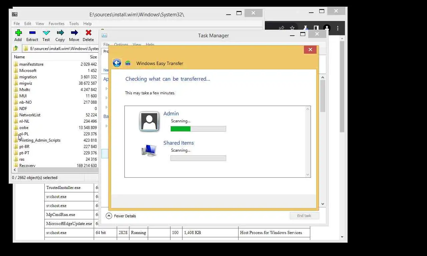Image resolution: width=427 pixels, height=256 pixels.
Task: Open the 7-Zip Help menu
Action: pos(87,24)
